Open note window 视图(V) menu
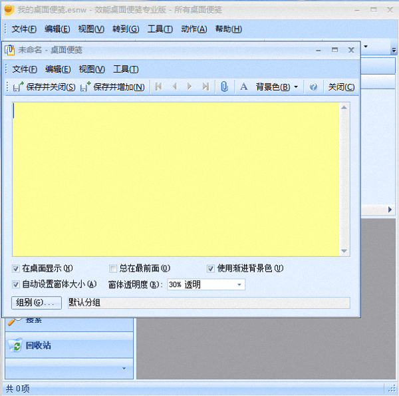The width and height of the screenshot is (399, 396). click(x=92, y=69)
